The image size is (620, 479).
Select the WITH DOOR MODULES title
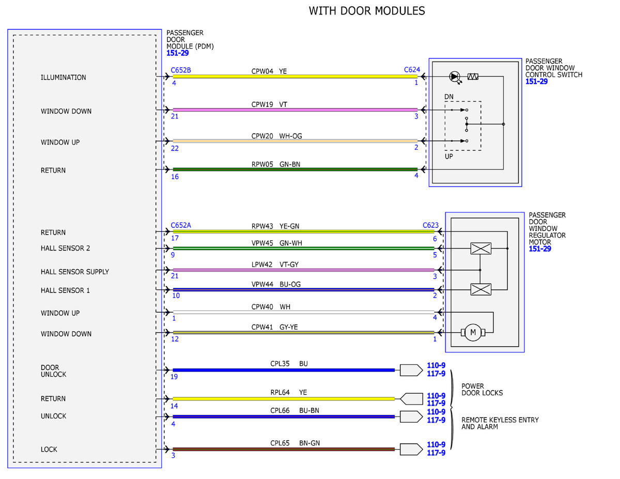(x=367, y=10)
